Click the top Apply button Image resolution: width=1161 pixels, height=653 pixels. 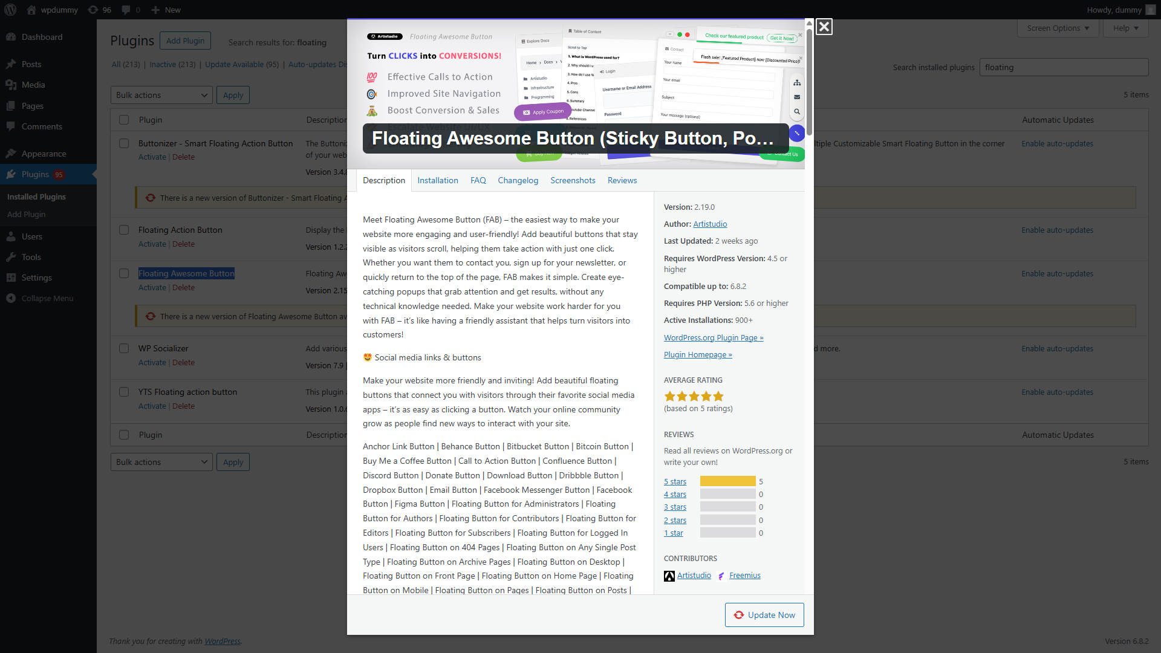tap(233, 95)
